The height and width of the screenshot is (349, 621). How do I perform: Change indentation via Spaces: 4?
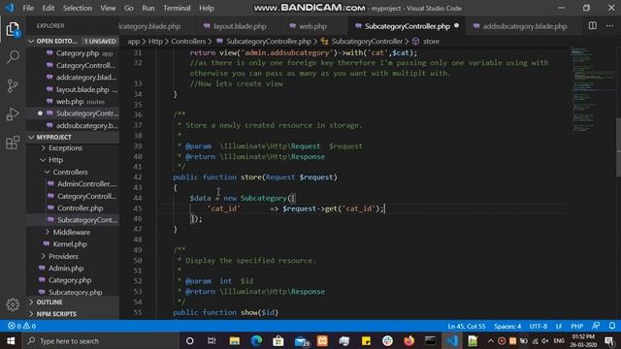point(507,327)
